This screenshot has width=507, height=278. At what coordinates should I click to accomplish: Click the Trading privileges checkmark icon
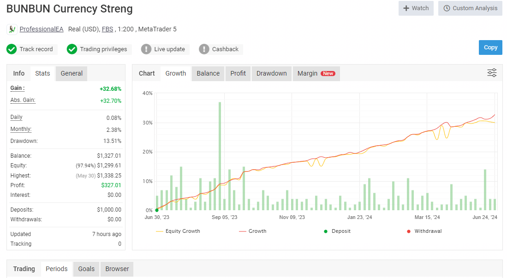[72, 49]
